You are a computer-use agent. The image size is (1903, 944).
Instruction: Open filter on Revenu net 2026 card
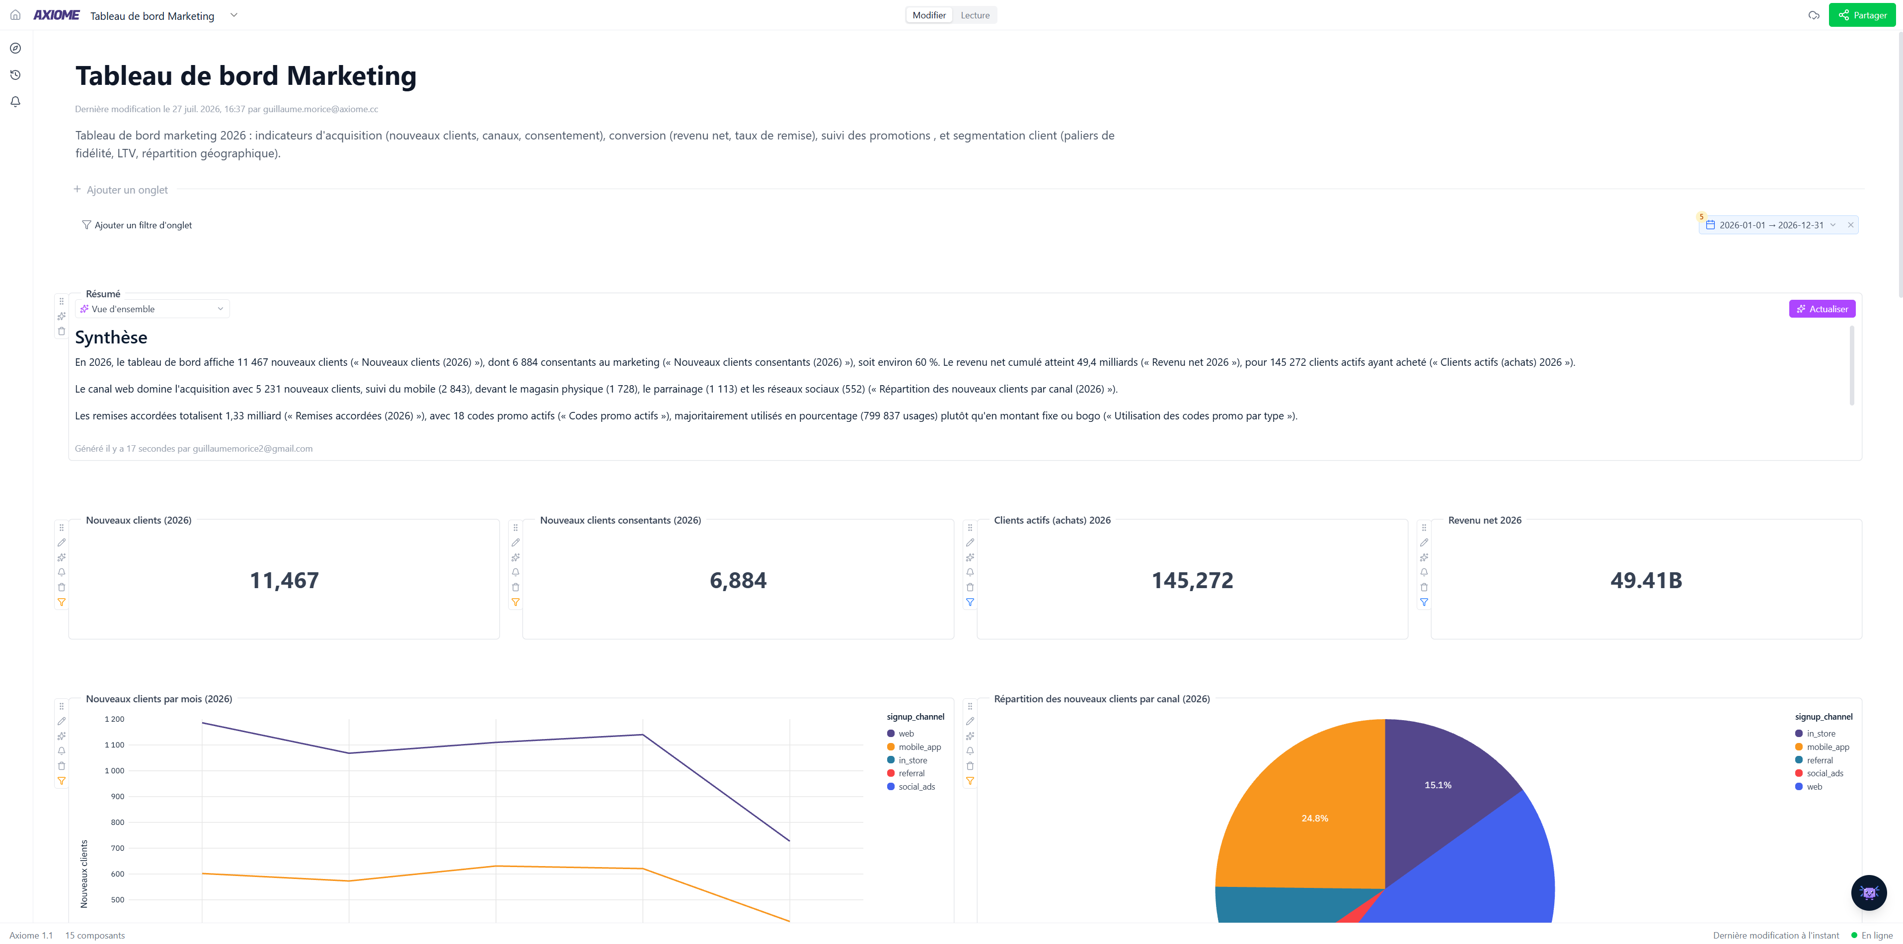[x=1424, y=602]
